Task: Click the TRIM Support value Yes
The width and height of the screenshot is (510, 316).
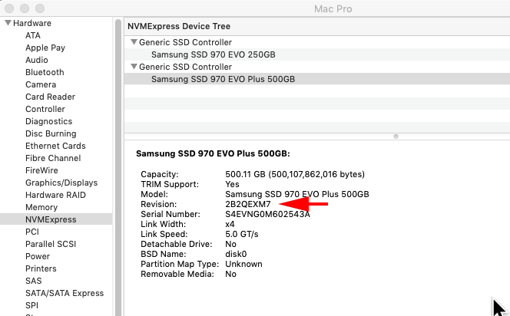Action: tap(232, 185)
